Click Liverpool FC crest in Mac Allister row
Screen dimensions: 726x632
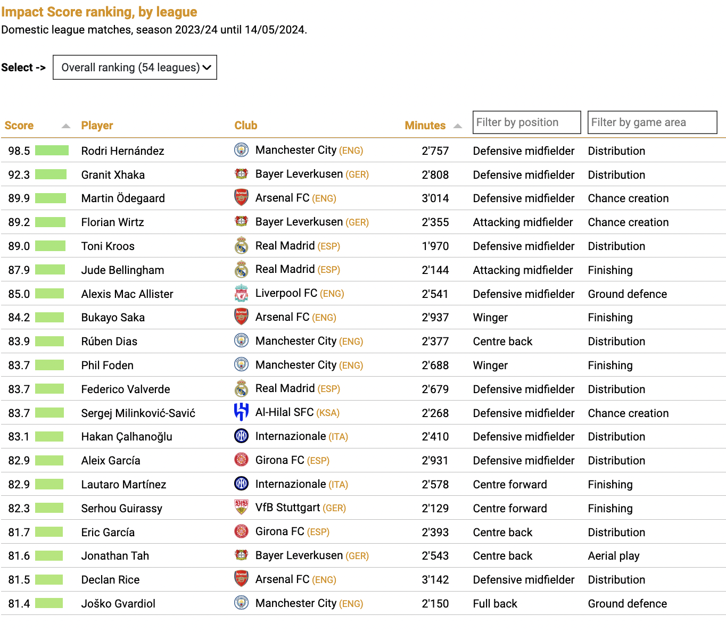pyautogui.click(x=242, y=293)
